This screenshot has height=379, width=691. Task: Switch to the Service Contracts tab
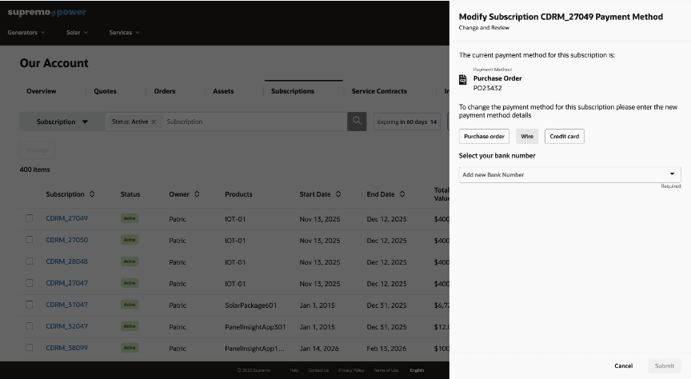click(379, 91)
